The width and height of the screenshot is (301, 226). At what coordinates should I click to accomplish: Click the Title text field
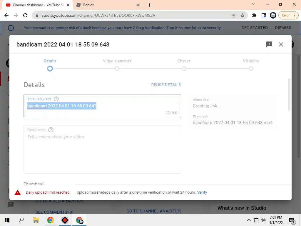coord(102,106)
